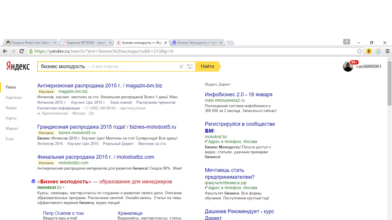Click the Коучинг Цех 2015 г. sitelink
392x220 pixels.
tap(88, 103)
